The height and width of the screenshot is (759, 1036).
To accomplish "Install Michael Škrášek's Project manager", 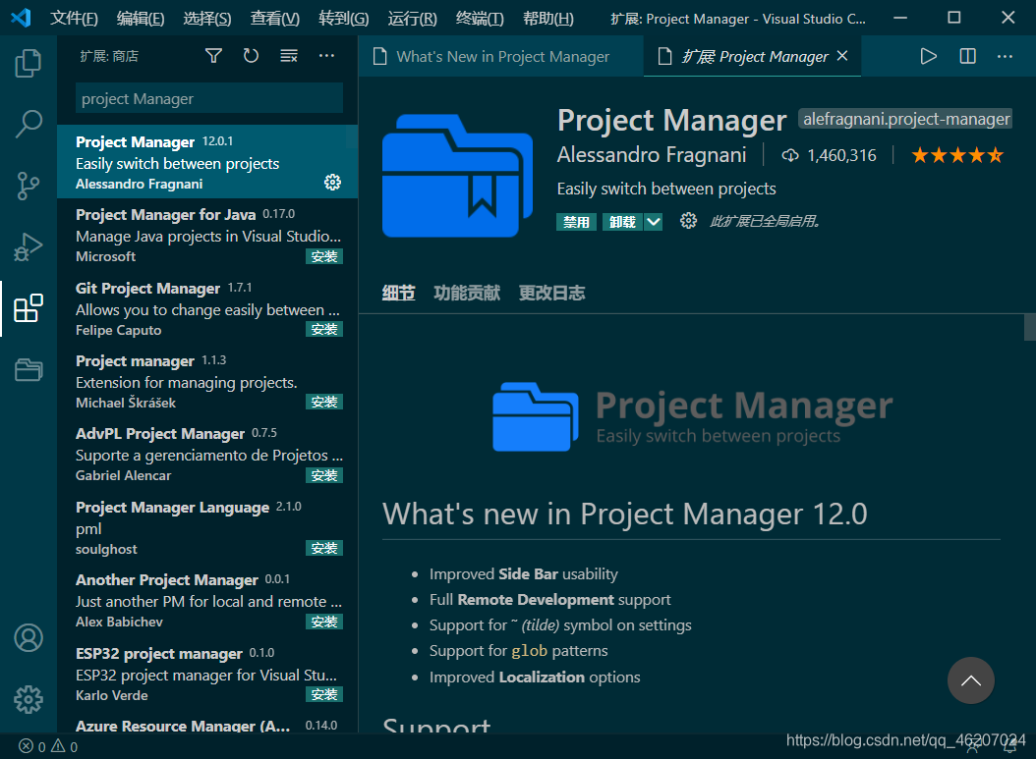I will point(323,402).
